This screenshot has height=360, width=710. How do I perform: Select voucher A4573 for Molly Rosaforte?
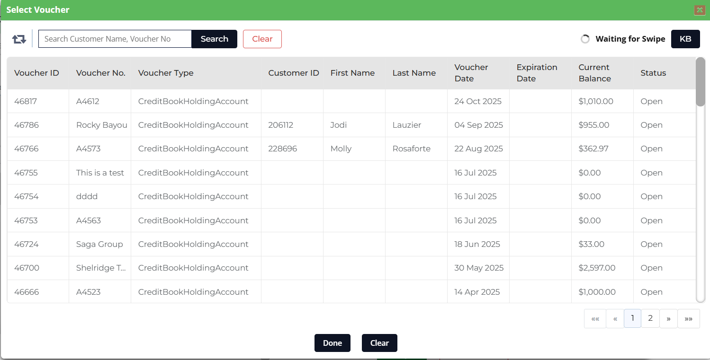coord(88,149)
